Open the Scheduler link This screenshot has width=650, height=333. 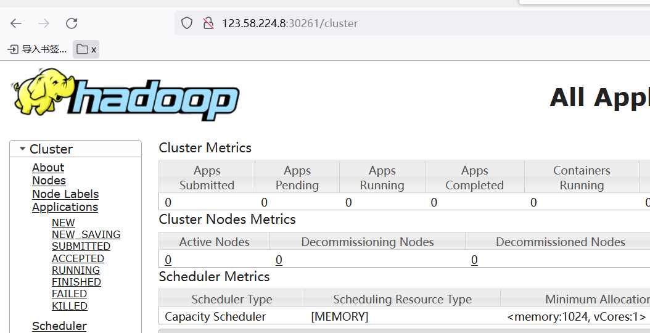(x=59, y=326)
